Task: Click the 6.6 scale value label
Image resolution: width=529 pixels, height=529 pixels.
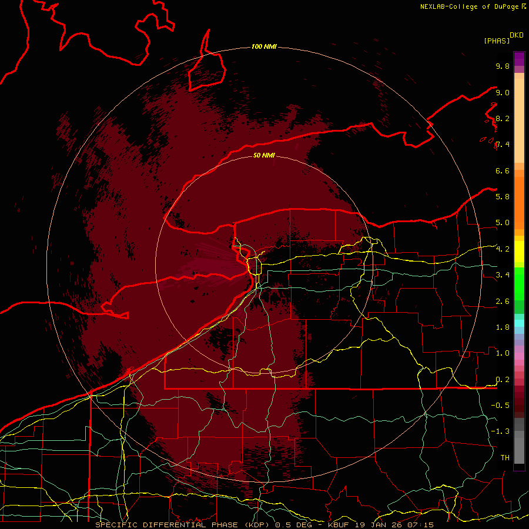Action: click(503, 170)
